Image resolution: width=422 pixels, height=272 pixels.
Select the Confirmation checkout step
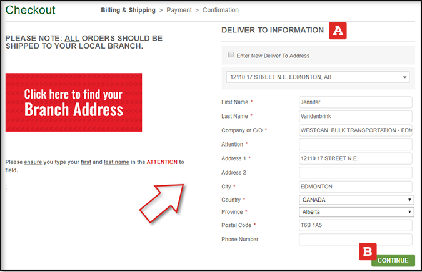click(221, 11)
